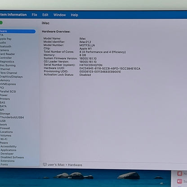Select Wi-Fi under Network
The image size is (187, 187).
coord(4,139)
